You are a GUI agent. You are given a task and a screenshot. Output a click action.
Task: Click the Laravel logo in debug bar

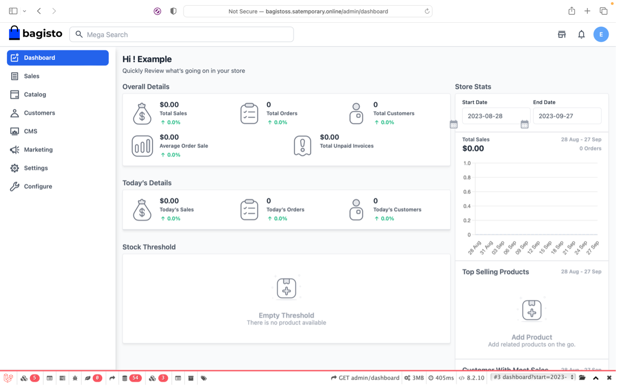pyautogui.click(x=8, y=378)
